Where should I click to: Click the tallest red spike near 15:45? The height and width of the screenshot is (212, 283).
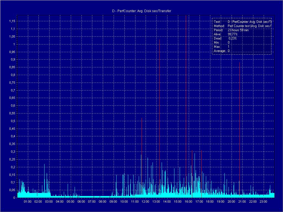[x=186, y=83]
